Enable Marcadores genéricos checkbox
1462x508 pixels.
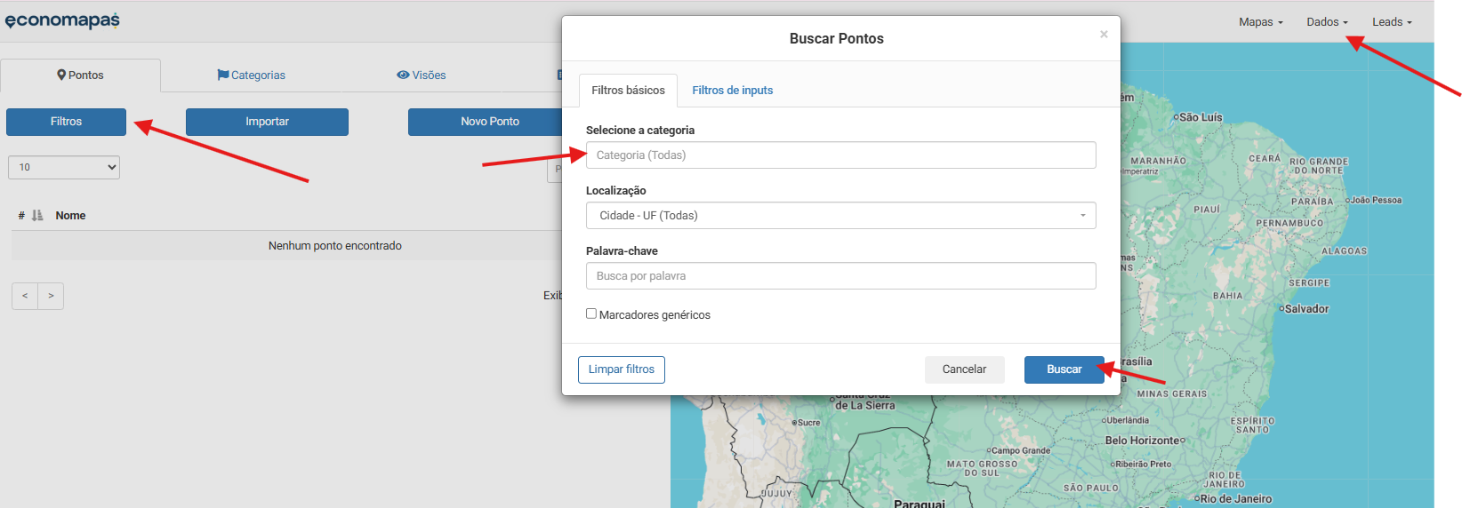[x=591, y=314]
